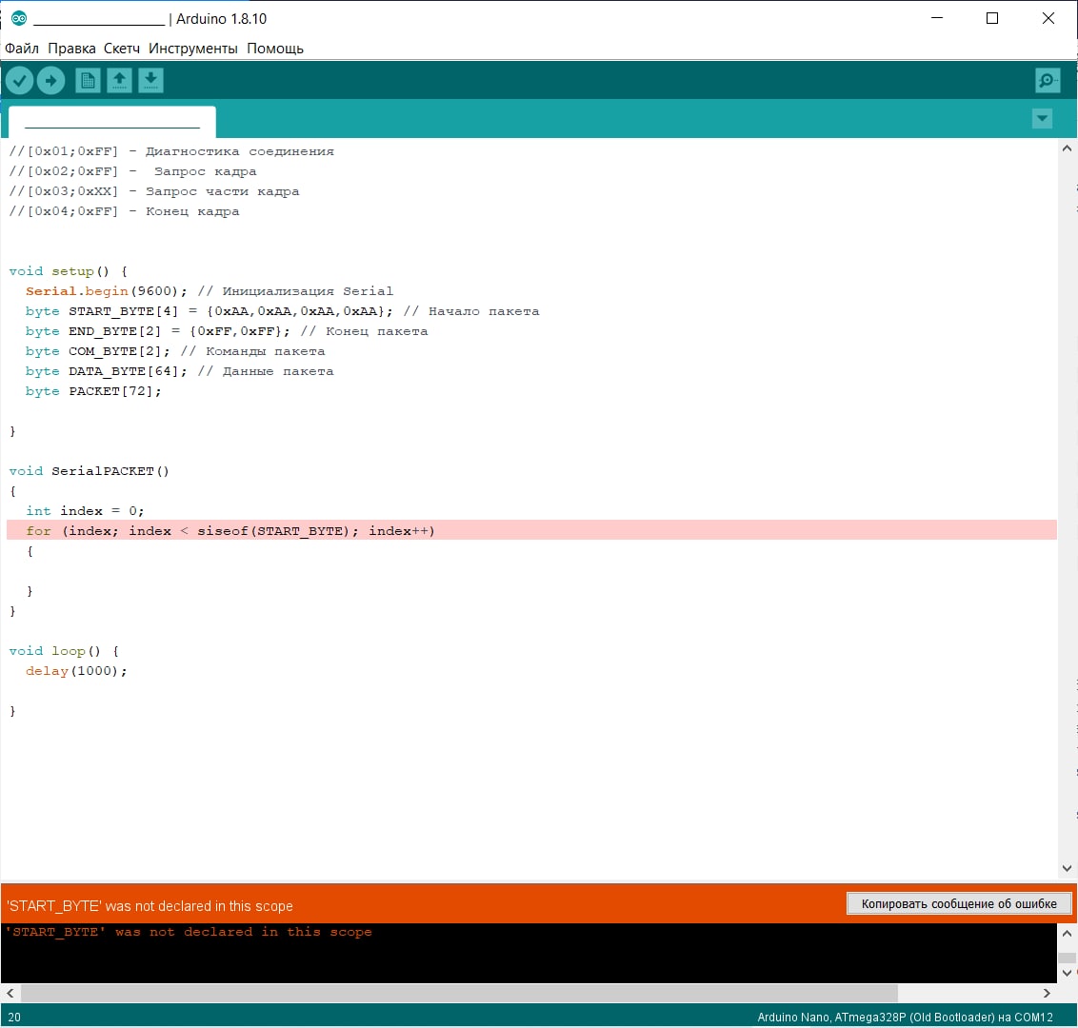The image size is (1078, 1028).
Task: Click comment '[0x02;0xFF] - Запрос кадра'
Action: click(x=132, y=171)
